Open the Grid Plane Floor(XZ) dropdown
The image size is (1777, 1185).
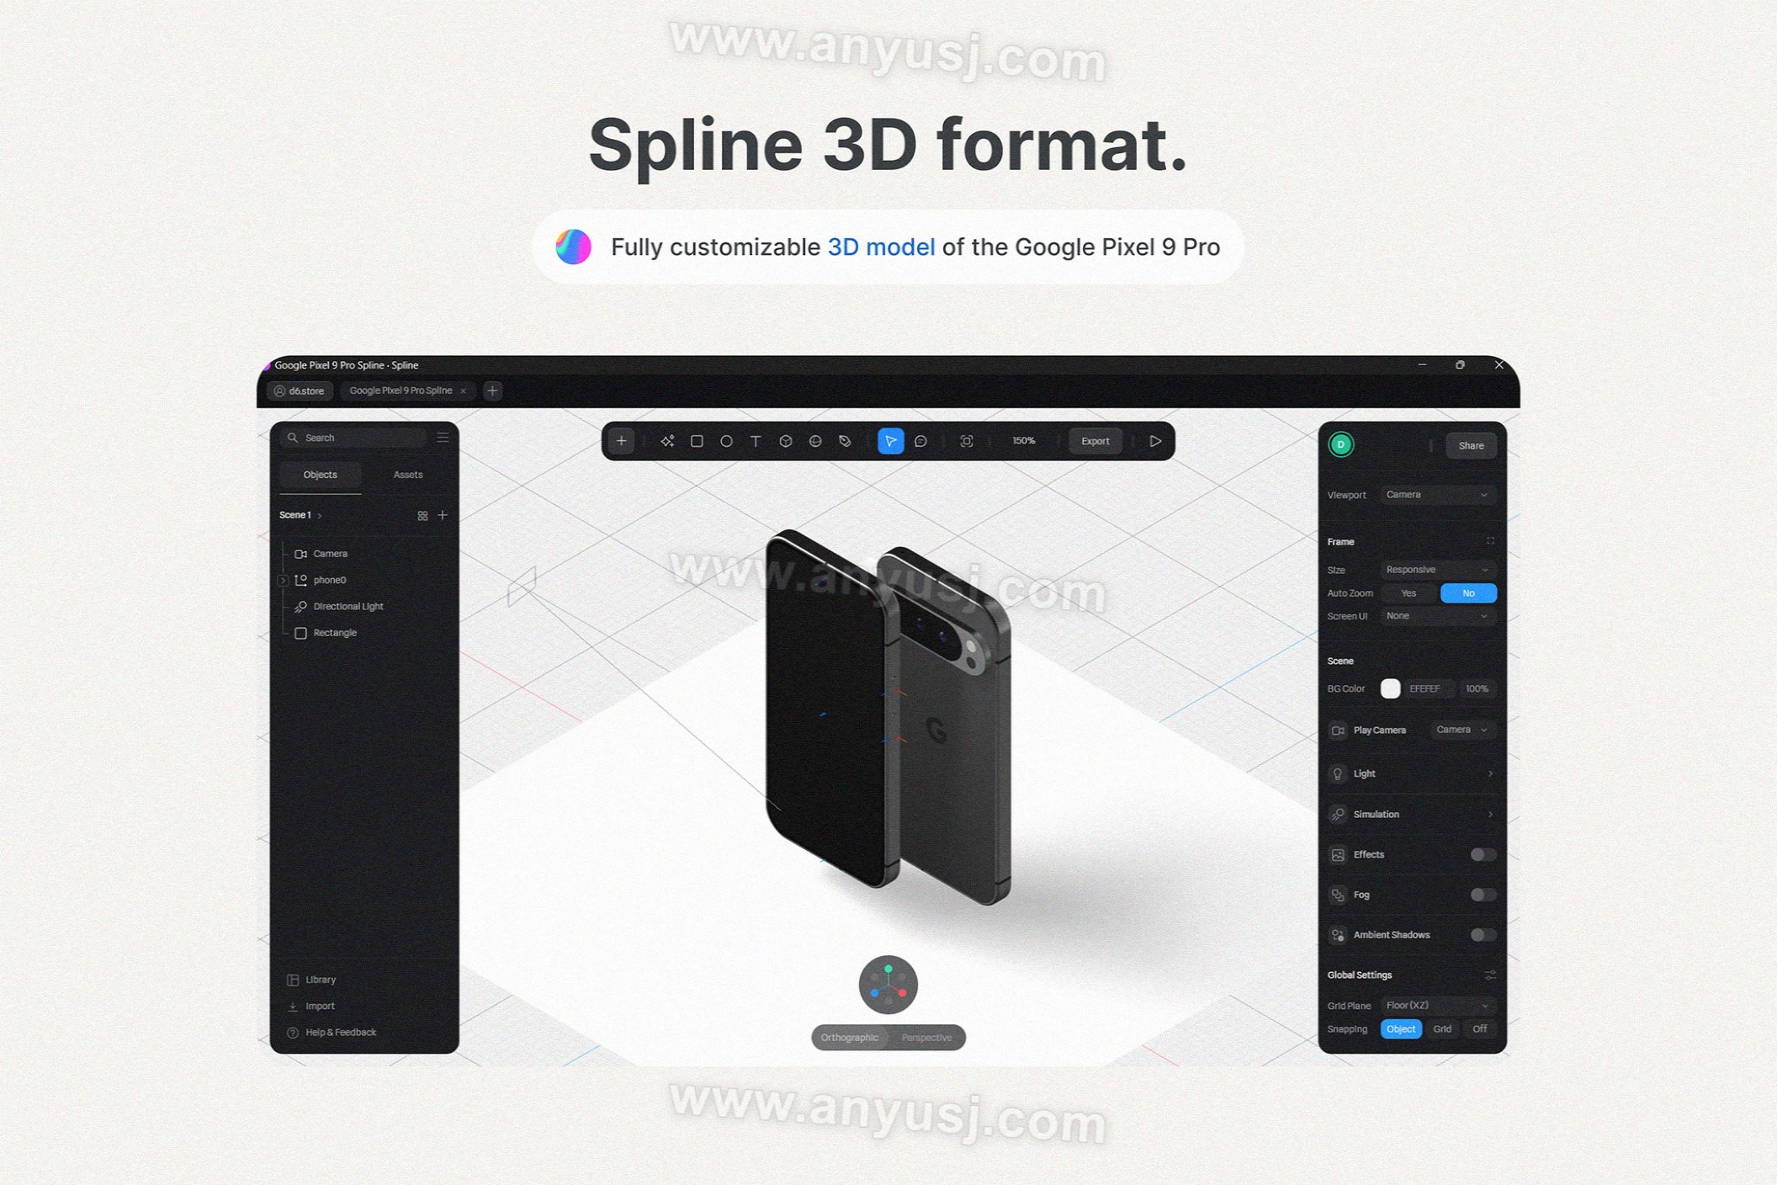pos(1435,1004)
